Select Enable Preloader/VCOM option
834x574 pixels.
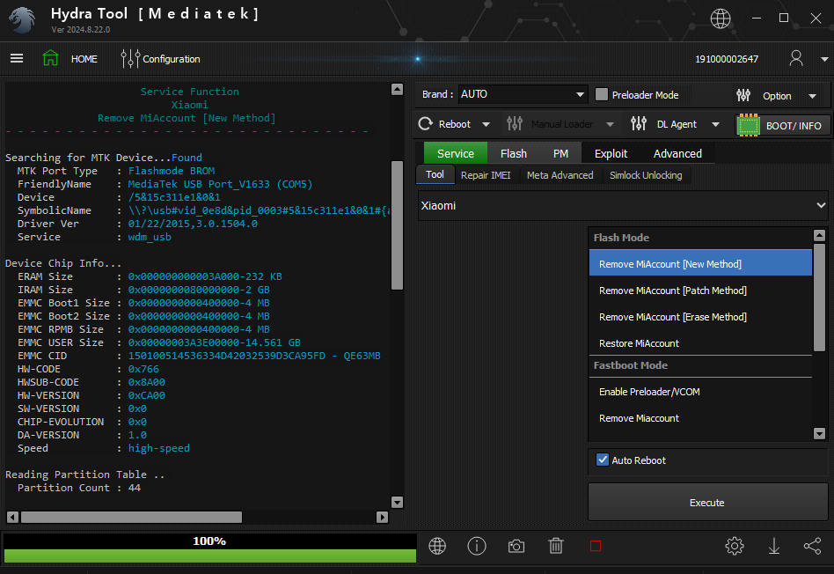700,392
